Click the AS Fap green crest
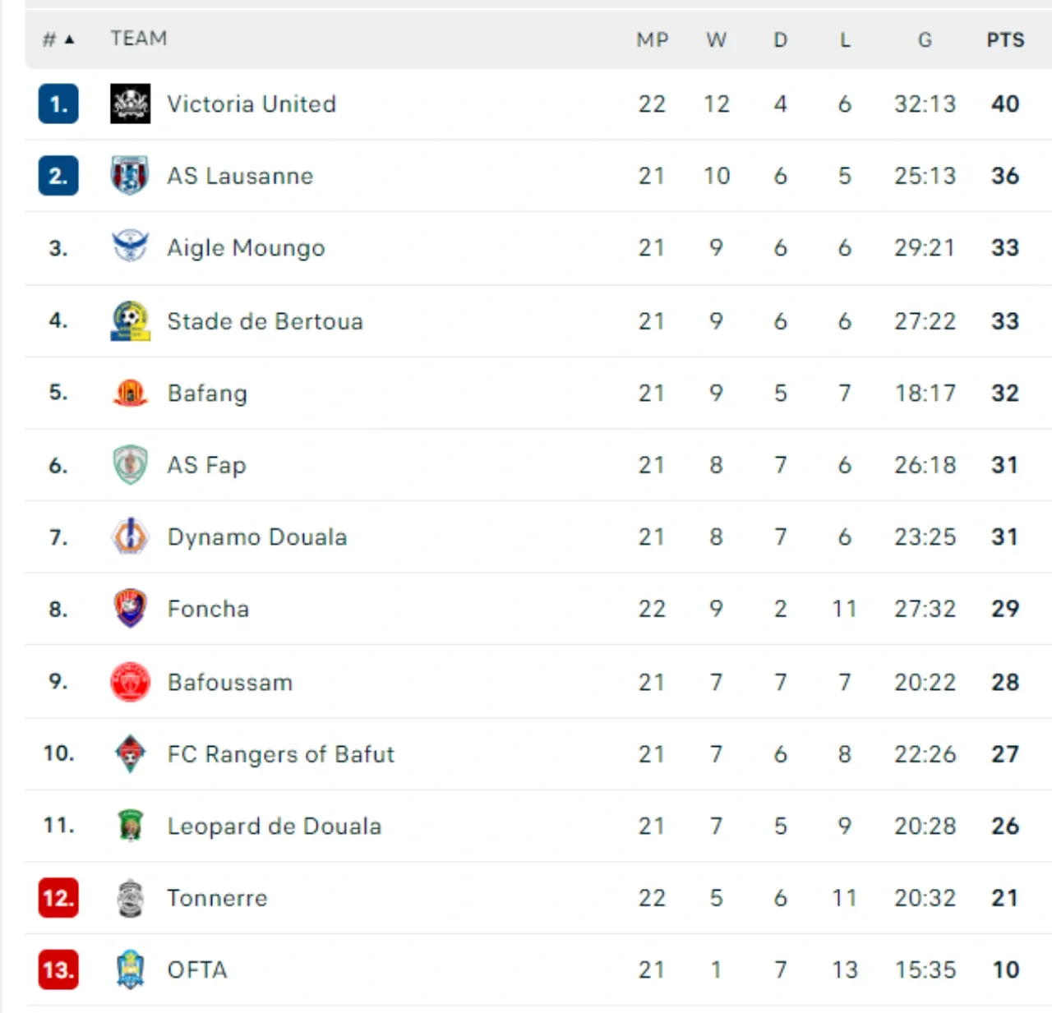The height and width of the screenshot is (1013, 1052). point(130,465)
